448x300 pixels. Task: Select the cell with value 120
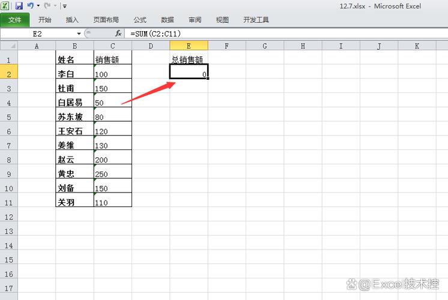tap(112, 128)
